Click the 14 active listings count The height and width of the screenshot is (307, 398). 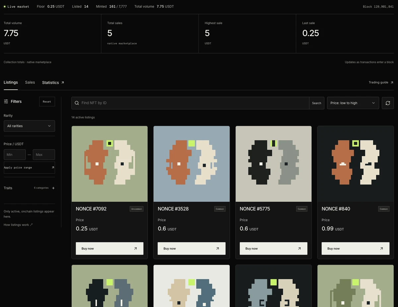(83, 118)
